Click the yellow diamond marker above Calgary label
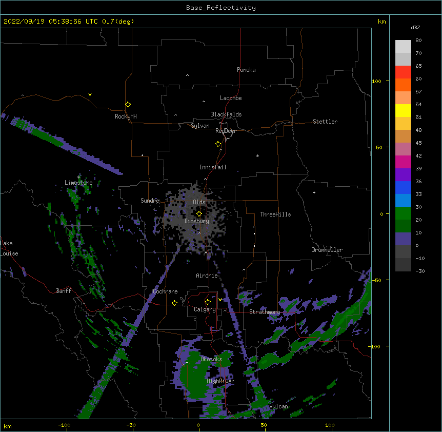The width and height of the screenshot is (442, 432). 208,302
